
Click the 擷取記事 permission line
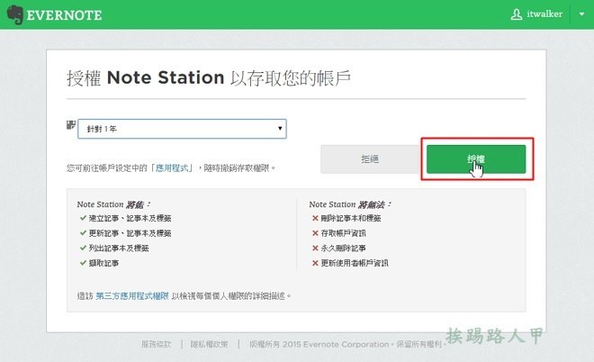[103, 263]
